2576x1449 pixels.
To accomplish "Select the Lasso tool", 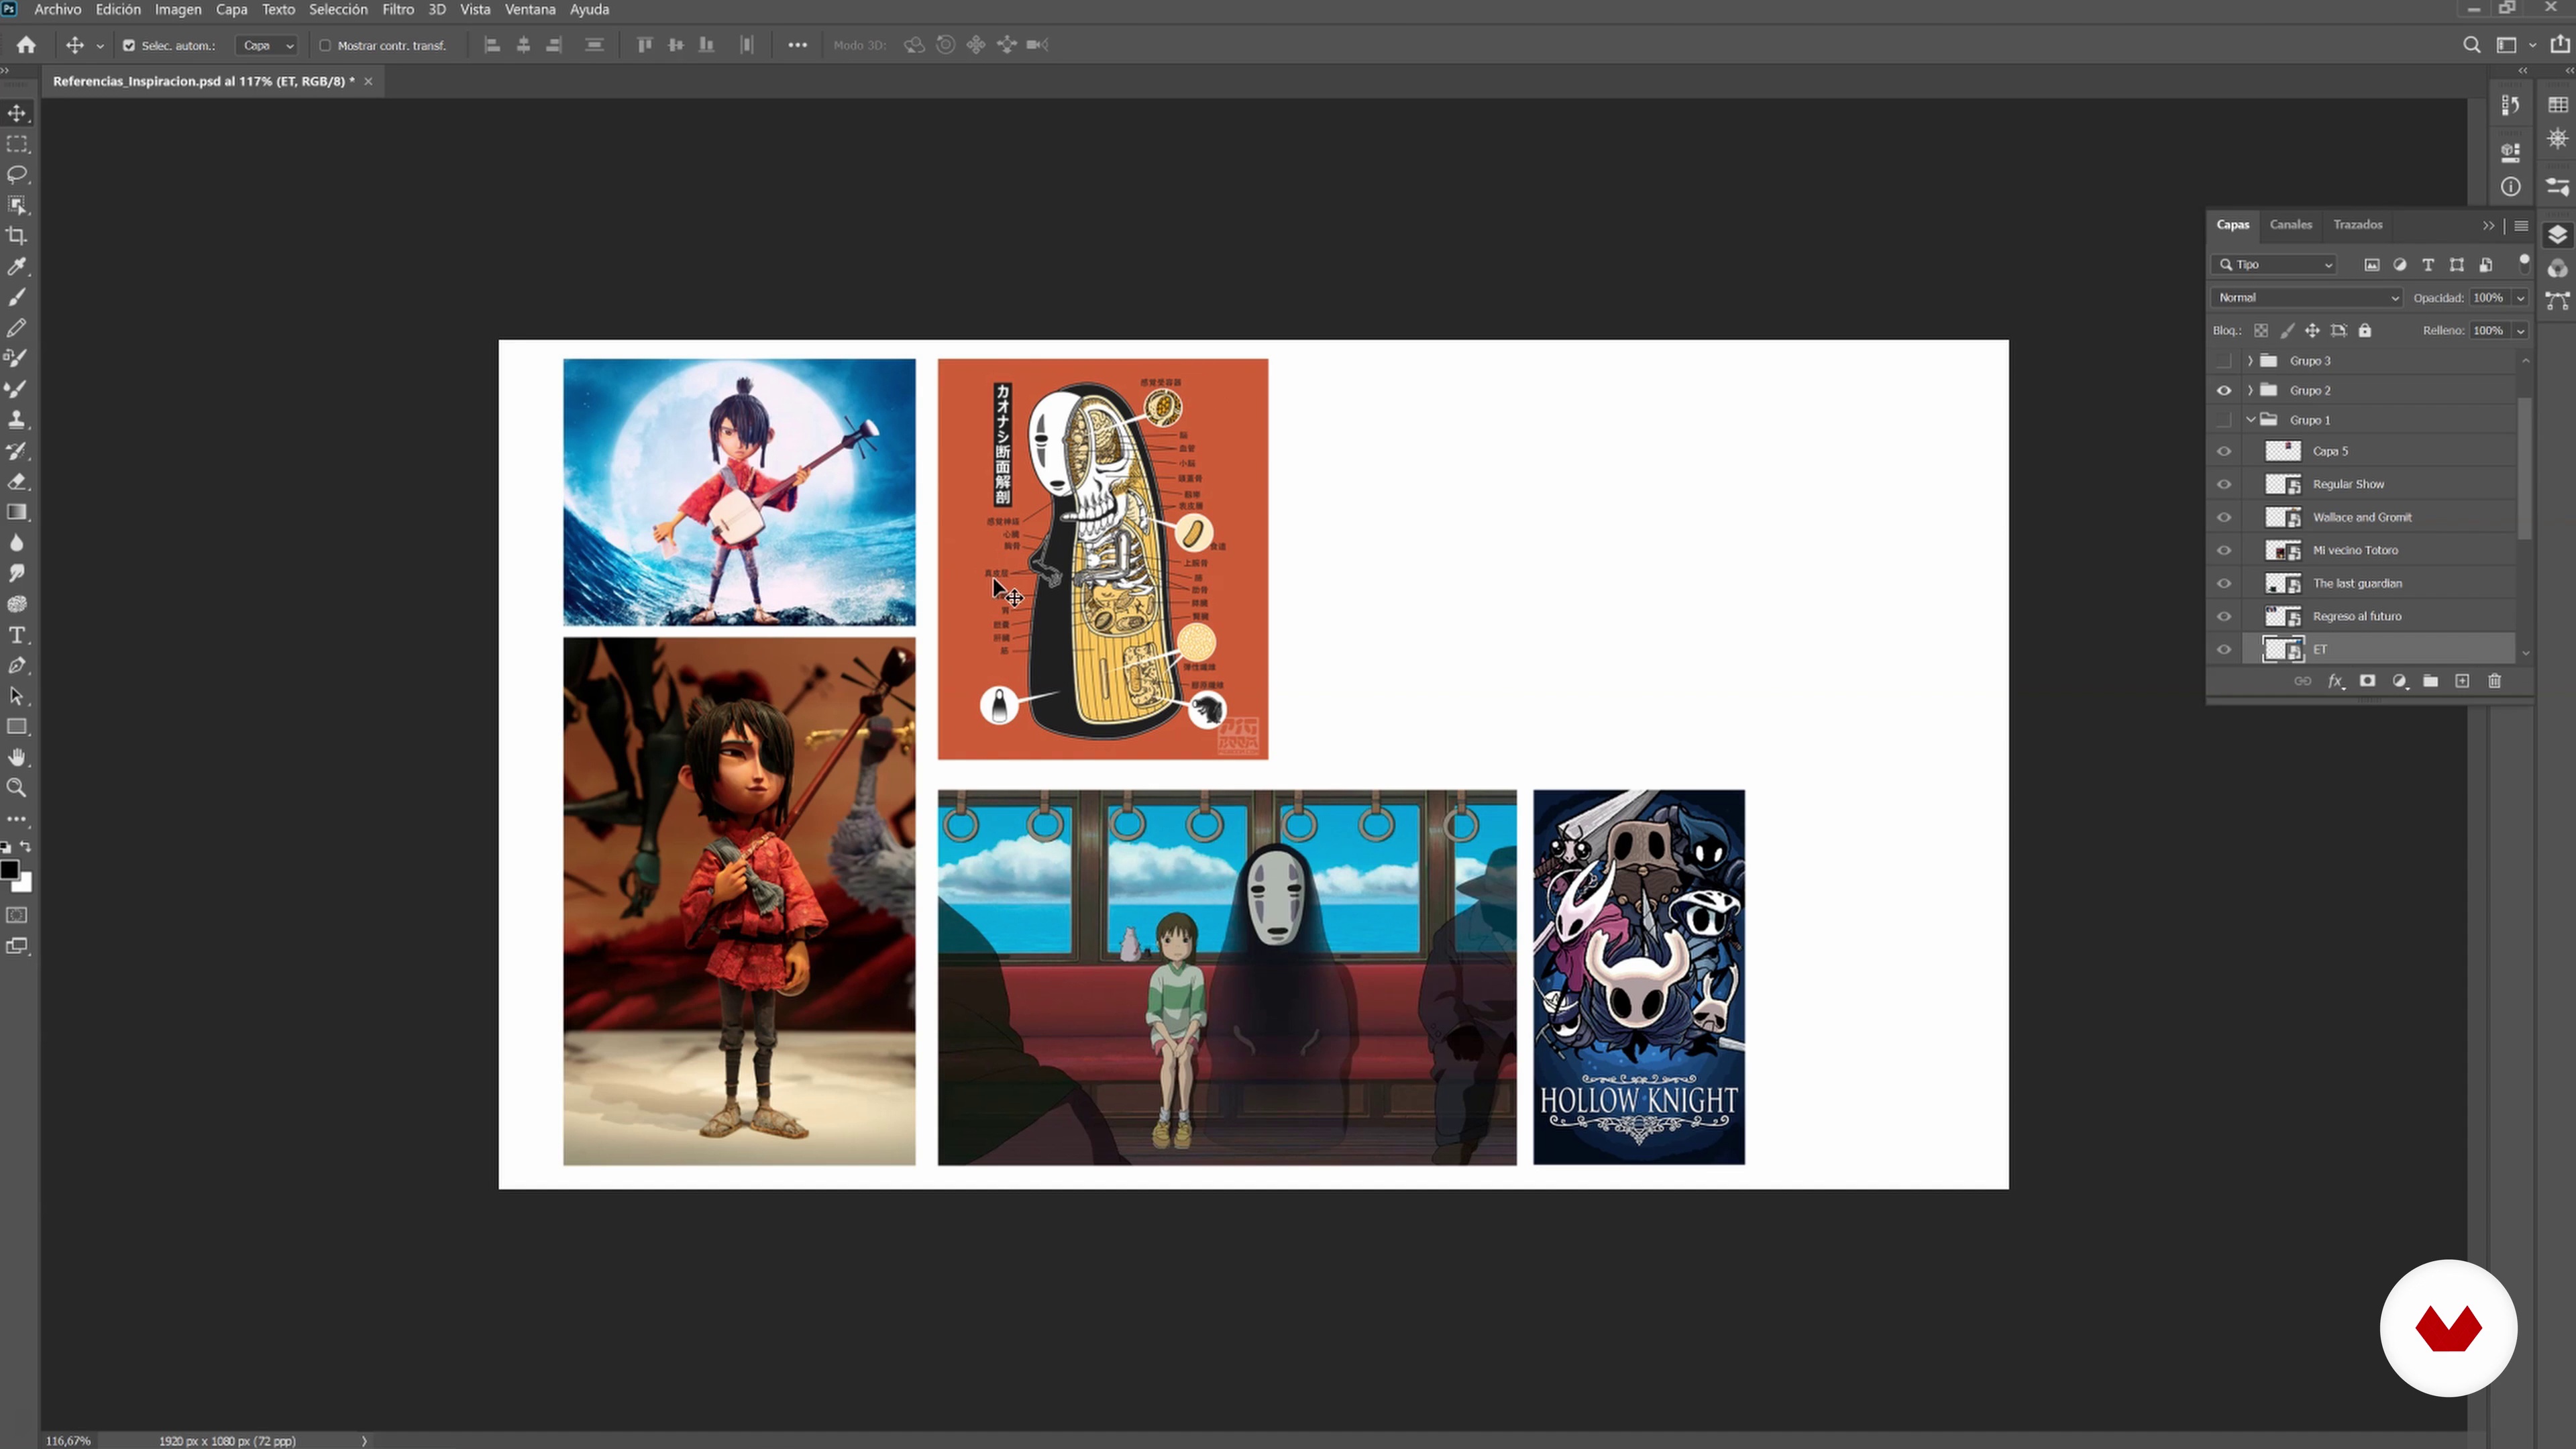I will coord(17,175).
